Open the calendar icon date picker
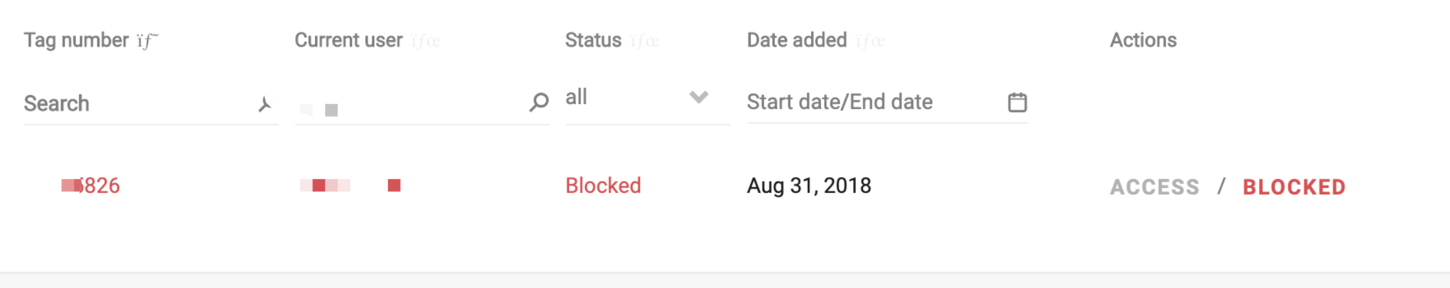This screenshot has height=288, width=1450. pyautogui.click(x=1017, y=102)
